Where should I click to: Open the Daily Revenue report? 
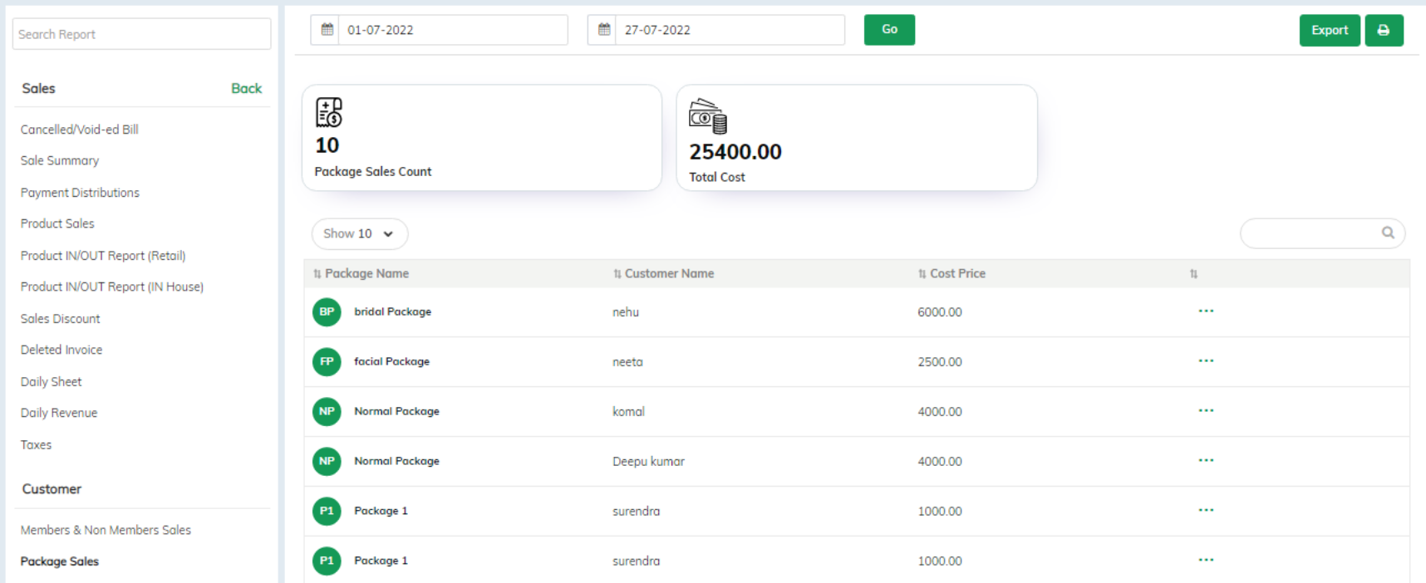pos(59,413)
